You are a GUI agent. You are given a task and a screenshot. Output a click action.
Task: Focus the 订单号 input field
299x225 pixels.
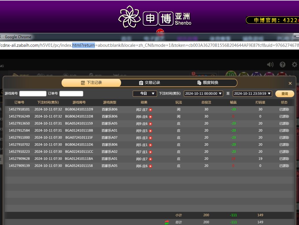(x=71, y=94)
